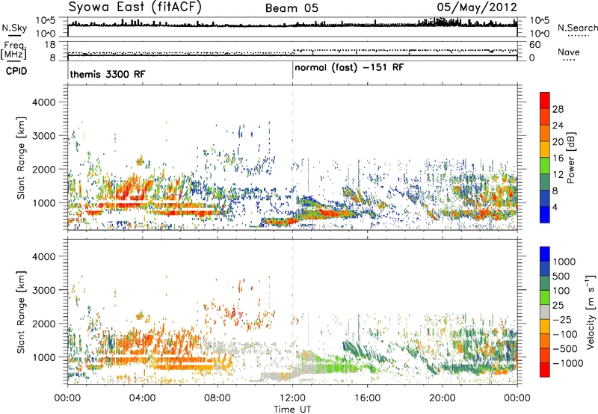The width and height of the screenshot is (598, 414).
Task: Click the noise plot '10^5' right-axis label
Action: [x=539, y=20]
